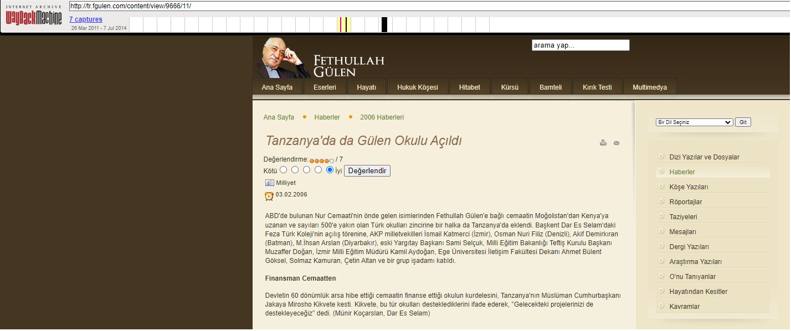Click the Git button next to language select

coord(743,122)
